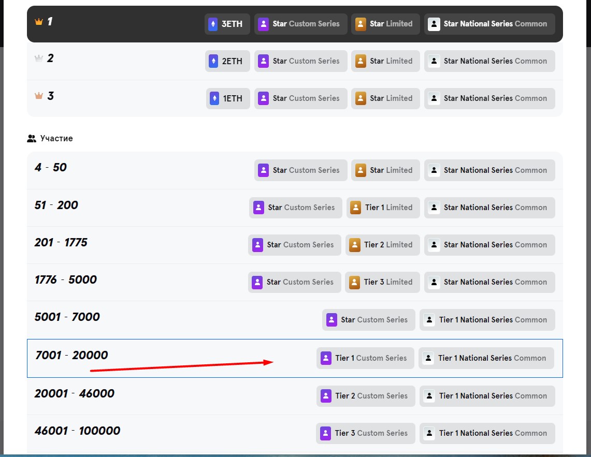Open Star Custom Series in rank 1 row
The width and height of the screenshot is (591, 457).
[301, 24]
